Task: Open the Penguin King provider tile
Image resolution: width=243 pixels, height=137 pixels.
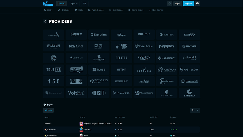Action: [167, 93]
